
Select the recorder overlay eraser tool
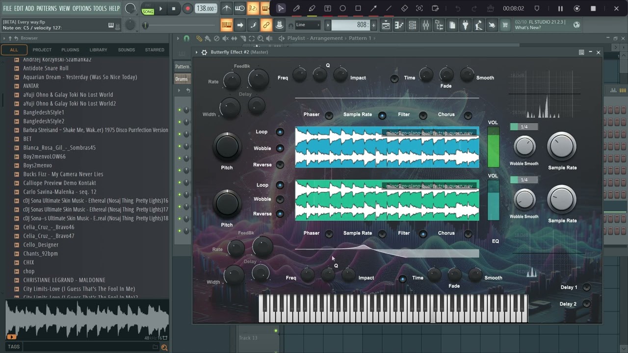[x=404, y=8]
